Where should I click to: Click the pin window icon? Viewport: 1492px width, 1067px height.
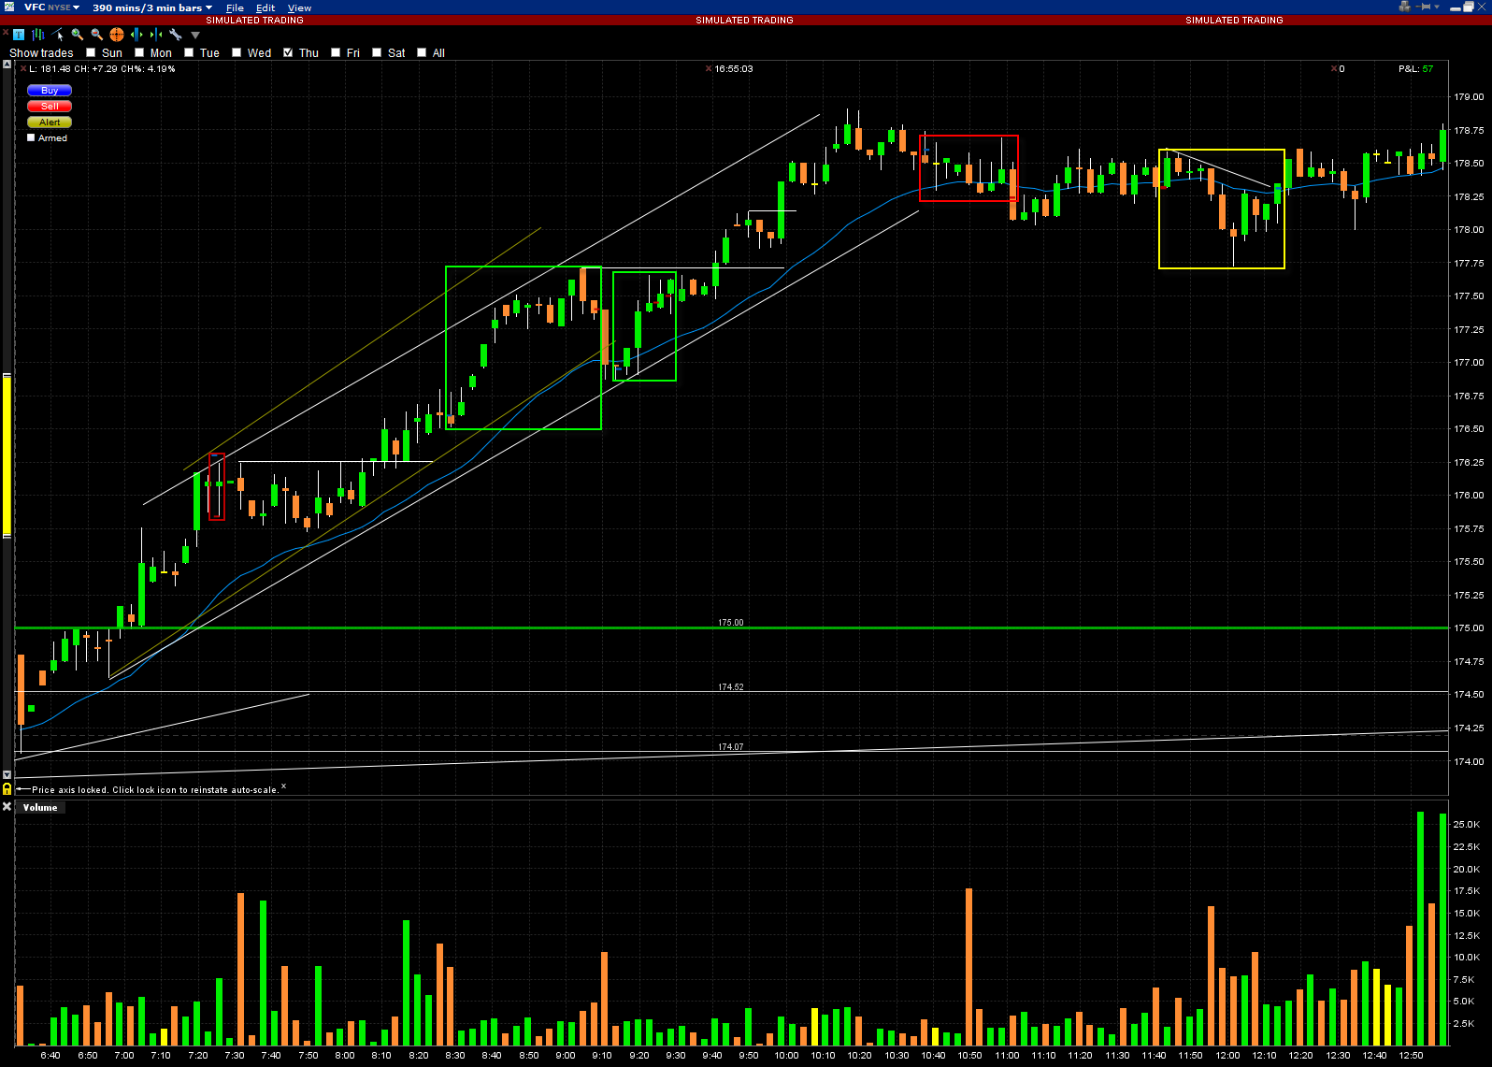coord(1425,7)
